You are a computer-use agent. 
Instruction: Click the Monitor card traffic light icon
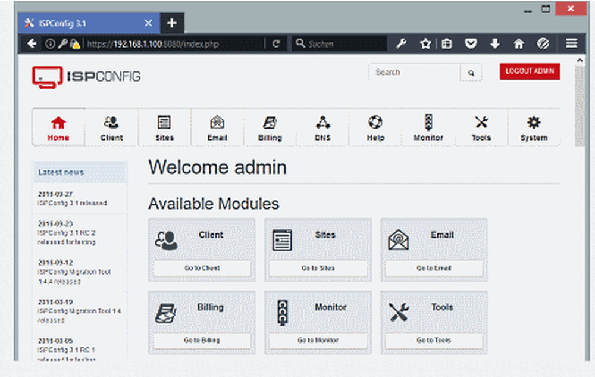pos(282,313)
